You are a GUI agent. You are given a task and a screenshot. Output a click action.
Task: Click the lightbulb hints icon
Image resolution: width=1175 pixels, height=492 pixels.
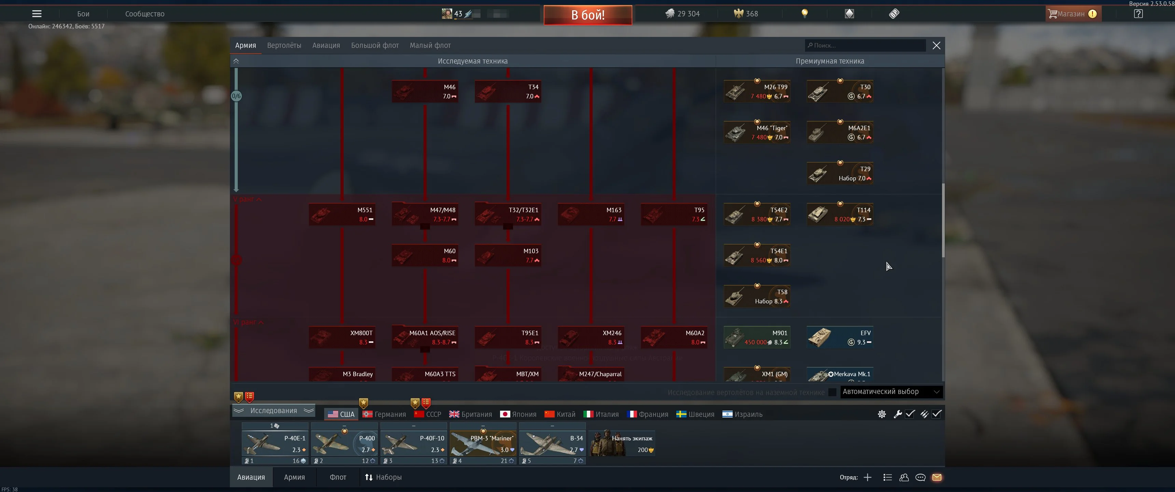(805, 13)
